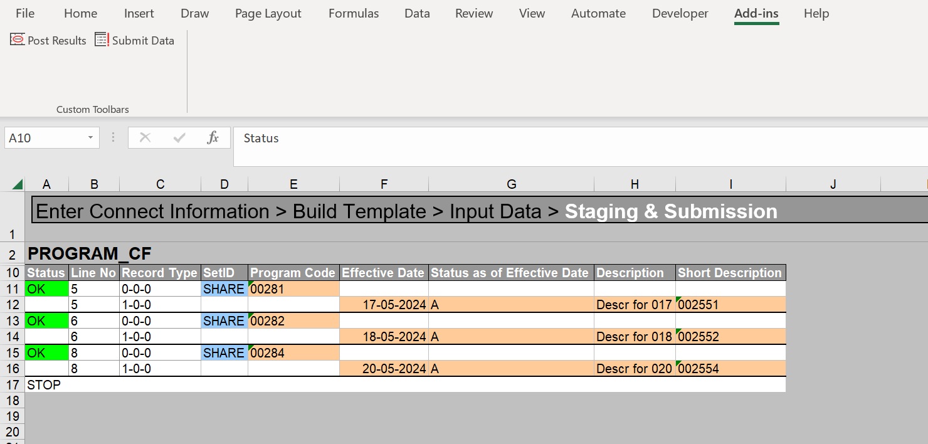Switch to the Page Layout tab

pos(268,13)
